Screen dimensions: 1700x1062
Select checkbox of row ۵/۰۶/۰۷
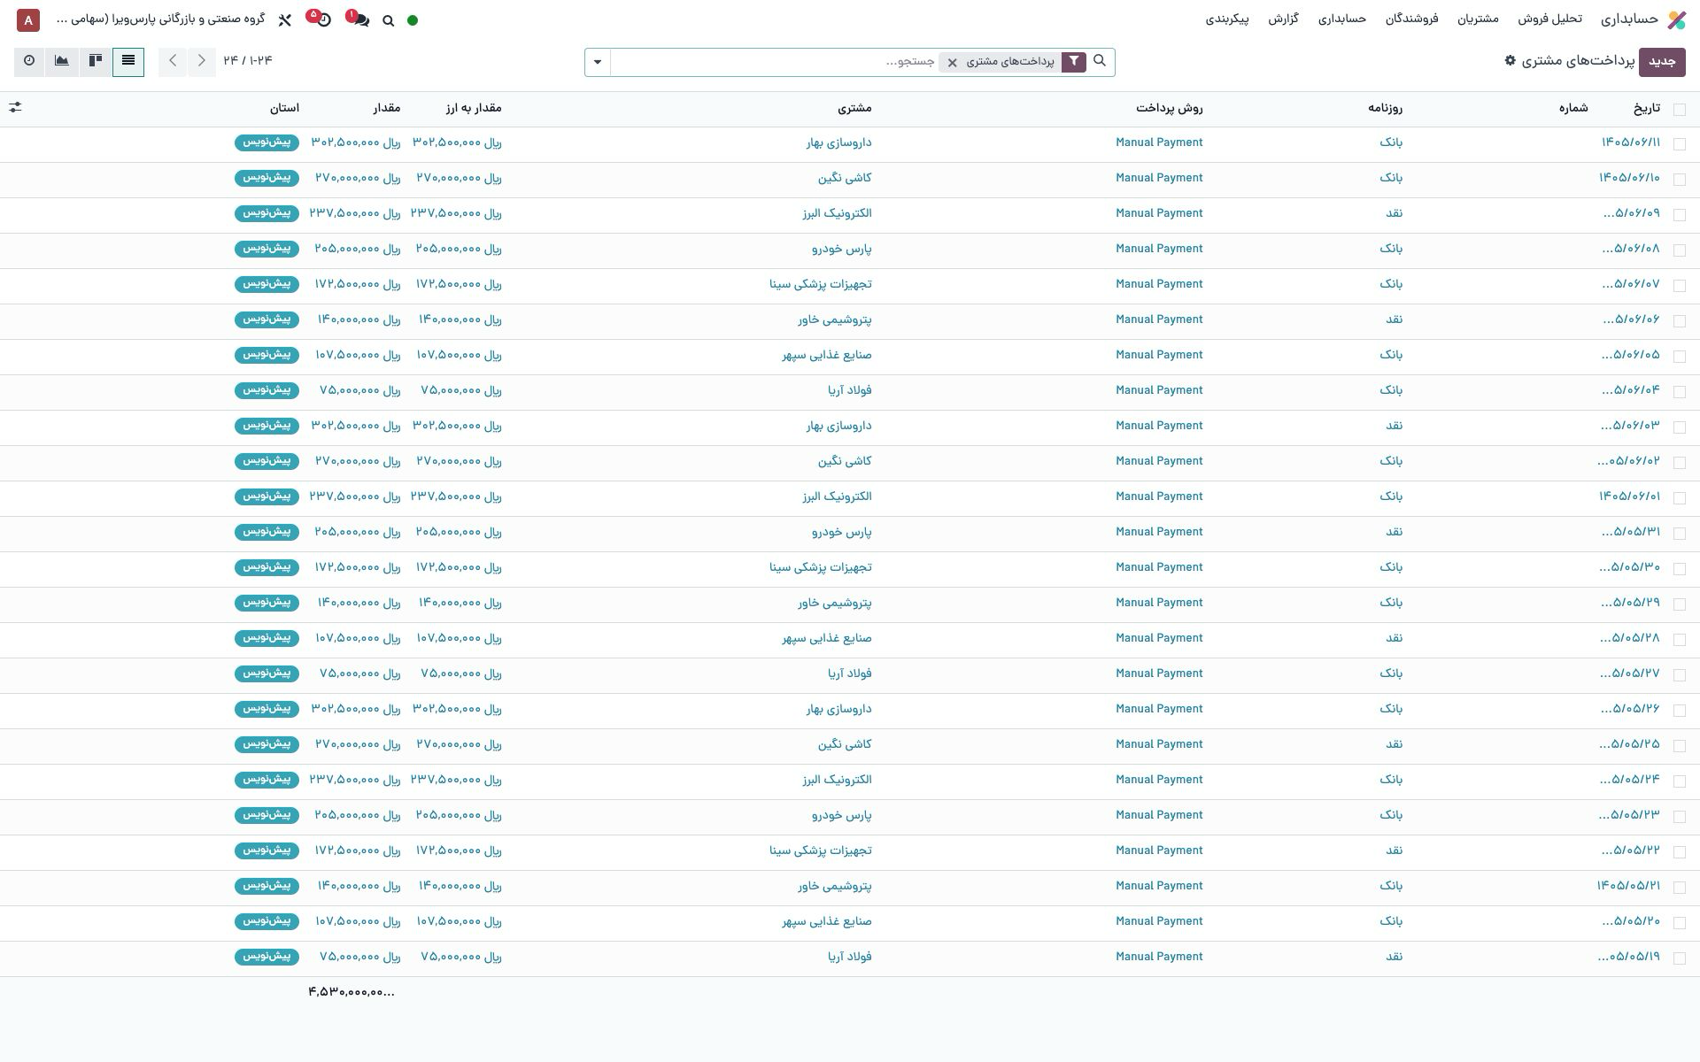(x=1680, y=286)
